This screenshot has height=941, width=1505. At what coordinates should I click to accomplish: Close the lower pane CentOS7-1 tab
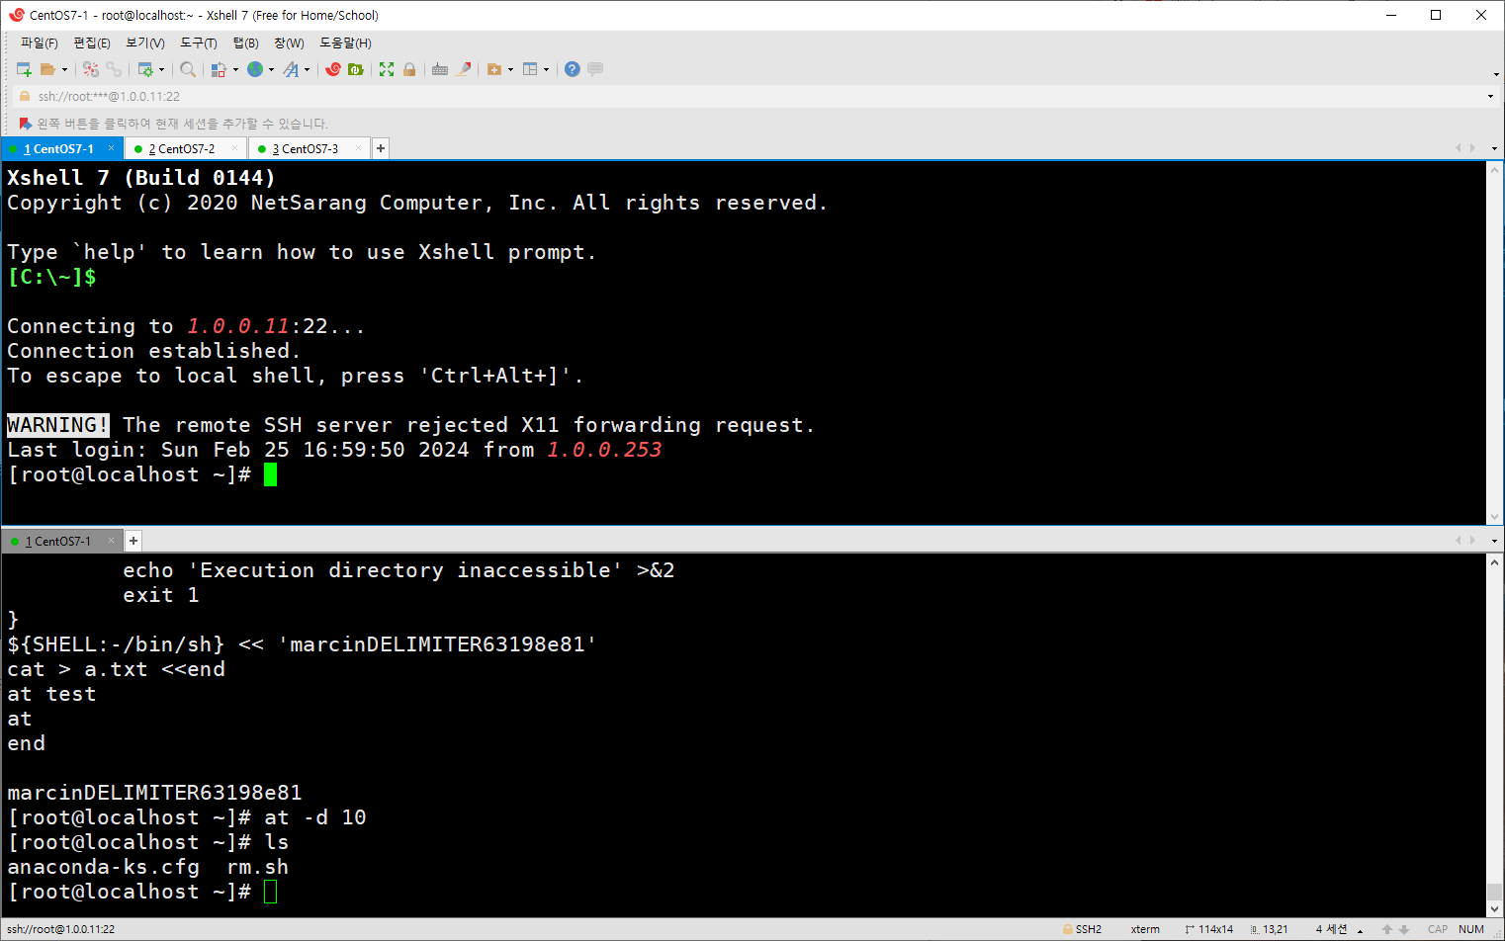tap(111, 541)
